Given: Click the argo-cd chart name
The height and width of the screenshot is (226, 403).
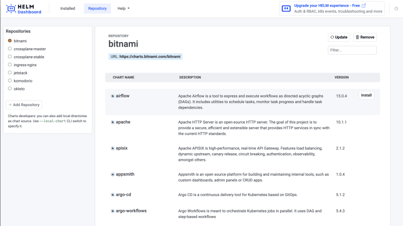Looking at the screenshot, I should click(123, 194).
